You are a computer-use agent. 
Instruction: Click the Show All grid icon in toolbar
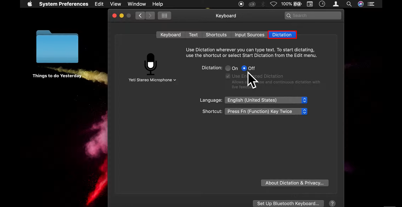click(x=164, y=15)
